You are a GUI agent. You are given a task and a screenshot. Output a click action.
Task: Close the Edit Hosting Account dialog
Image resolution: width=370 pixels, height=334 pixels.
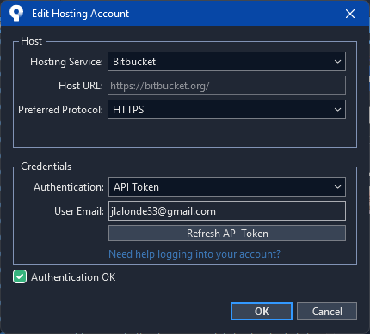pyautogui.click(x=350, y=14)
